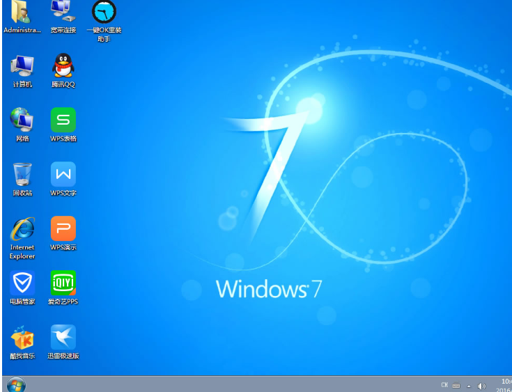Select the 计算机 computer icon
This screenshot has height=392, width=512.
[x=22, y=67]
